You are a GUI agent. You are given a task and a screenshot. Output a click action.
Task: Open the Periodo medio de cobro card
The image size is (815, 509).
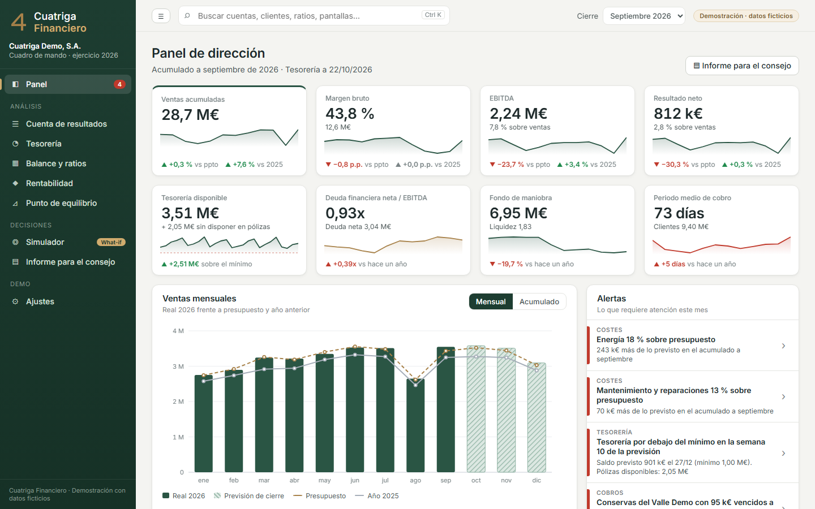pyautogui.click(x=722, y=230)
